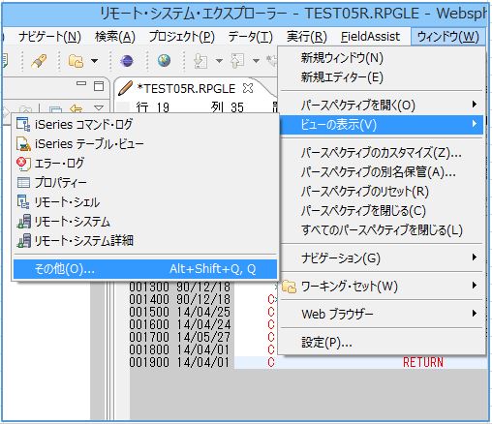Click the open folder toolbar icon

76,61
